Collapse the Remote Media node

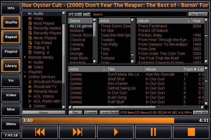[x=25, y=57]
